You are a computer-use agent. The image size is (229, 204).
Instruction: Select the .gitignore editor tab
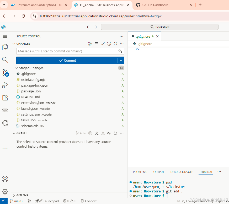click(x=143, y=36)
